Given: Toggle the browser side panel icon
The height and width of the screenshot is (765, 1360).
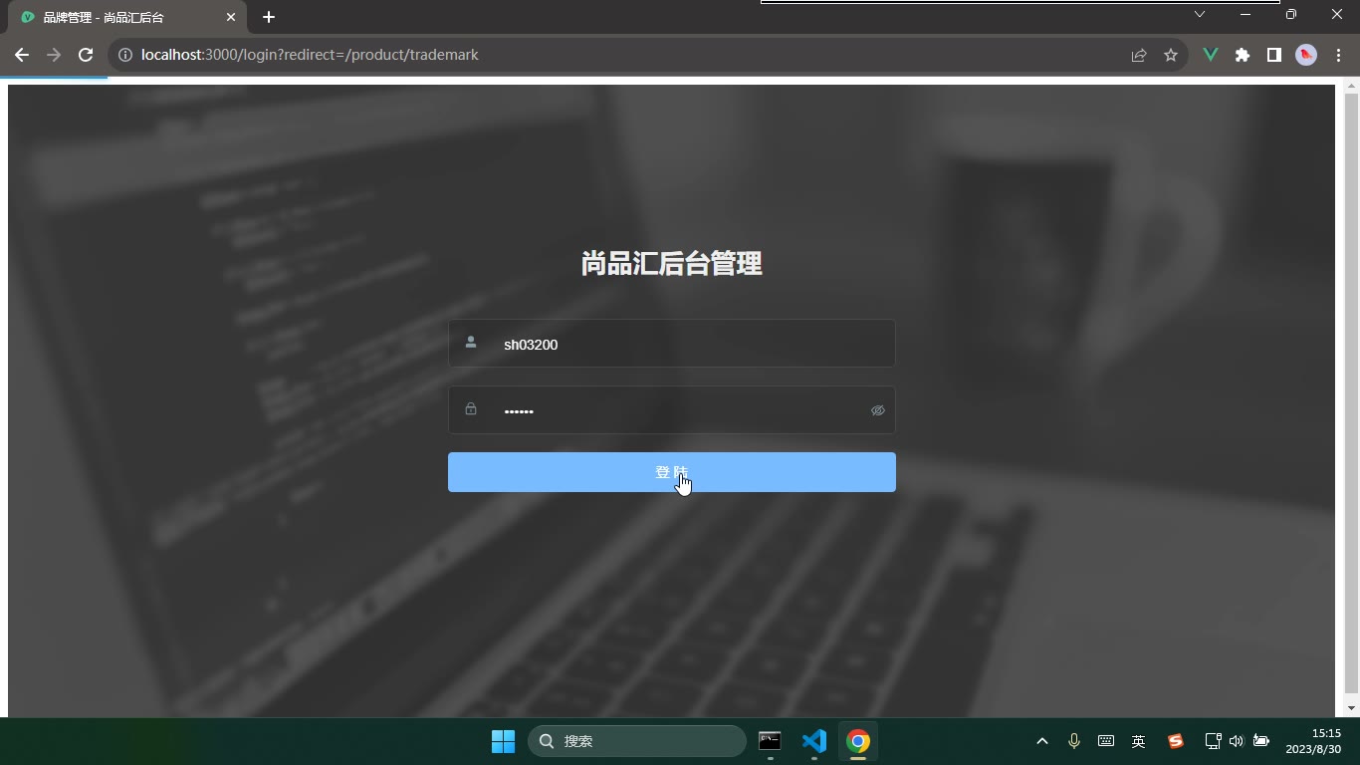Looking at the screenshot, I should [x=1273, y=55].
